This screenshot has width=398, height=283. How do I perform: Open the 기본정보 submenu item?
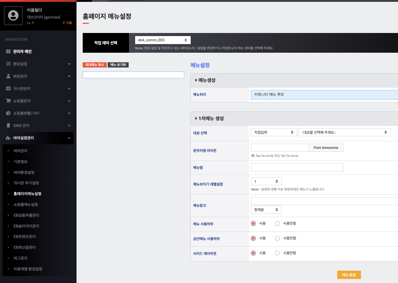point(20,162)
